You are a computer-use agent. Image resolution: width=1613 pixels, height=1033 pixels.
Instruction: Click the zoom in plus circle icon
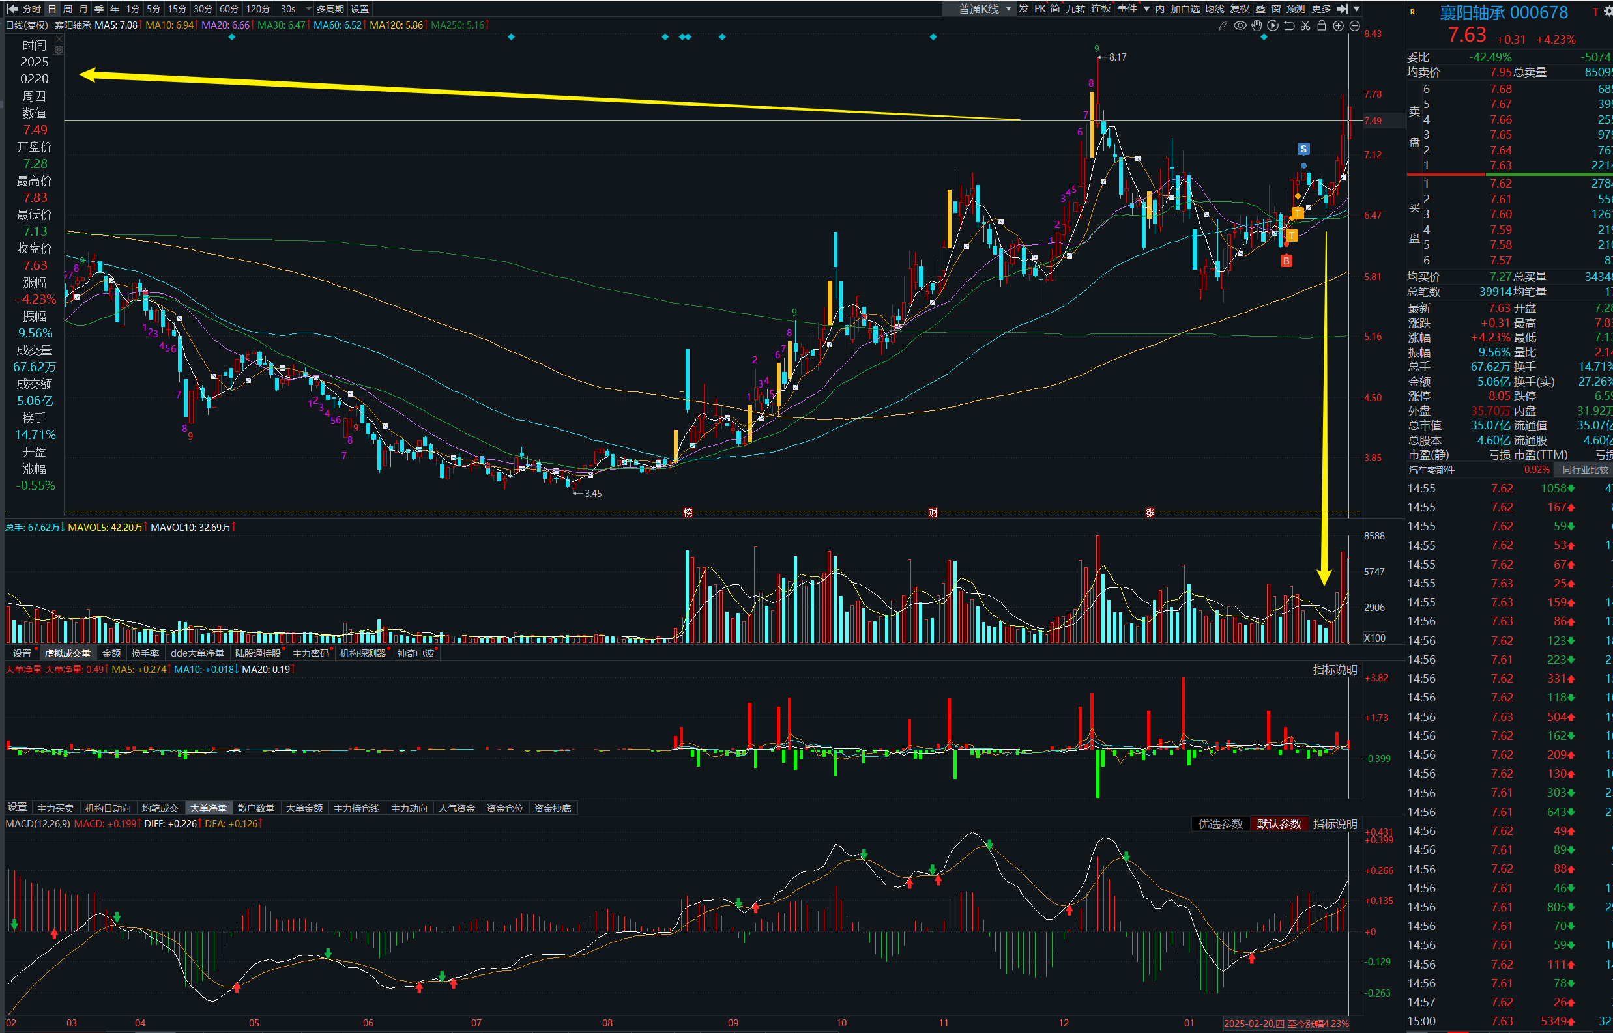(1338, 25)
